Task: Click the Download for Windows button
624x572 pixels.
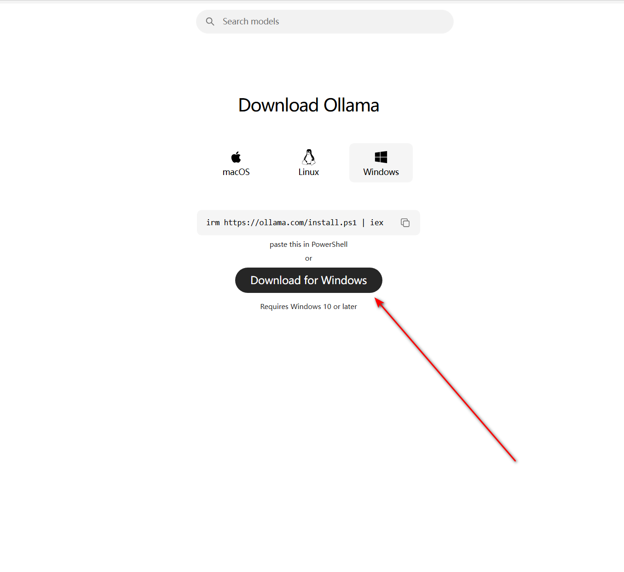Action: 309,280
